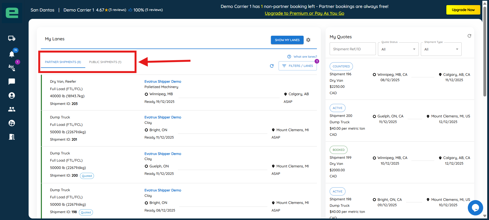Viewport: 489px width, 220px height.
Task: Open Shipment 196 quote entry
Action: pyautogui.click(x=400, y=79)
